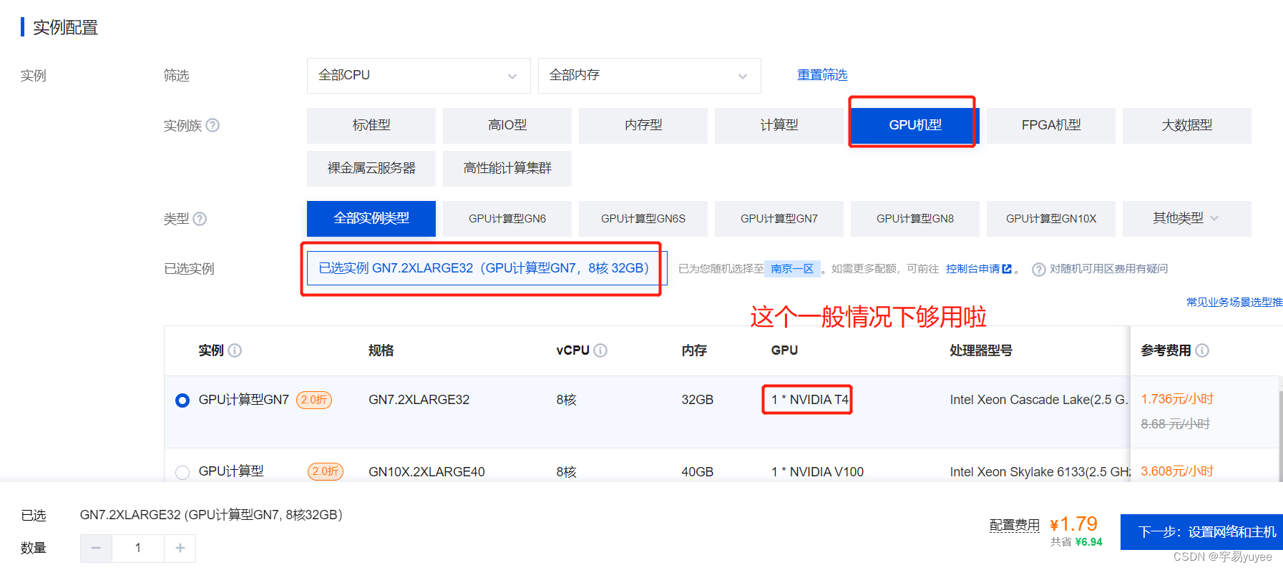Select 标准型 instance family tab
Image resolution: width=1283 pixels, height=570 pixels.
(371, 126)
